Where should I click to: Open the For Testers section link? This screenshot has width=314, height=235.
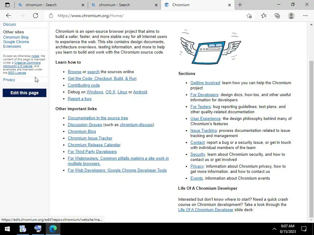coord(201,107)
